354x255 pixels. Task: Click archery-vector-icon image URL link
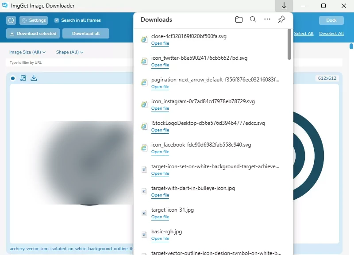71,249
